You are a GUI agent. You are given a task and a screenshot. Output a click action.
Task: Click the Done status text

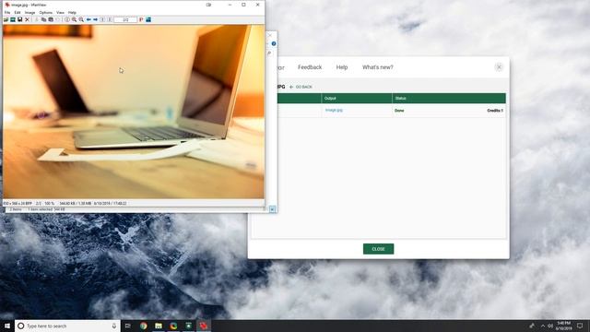(399, 111)
